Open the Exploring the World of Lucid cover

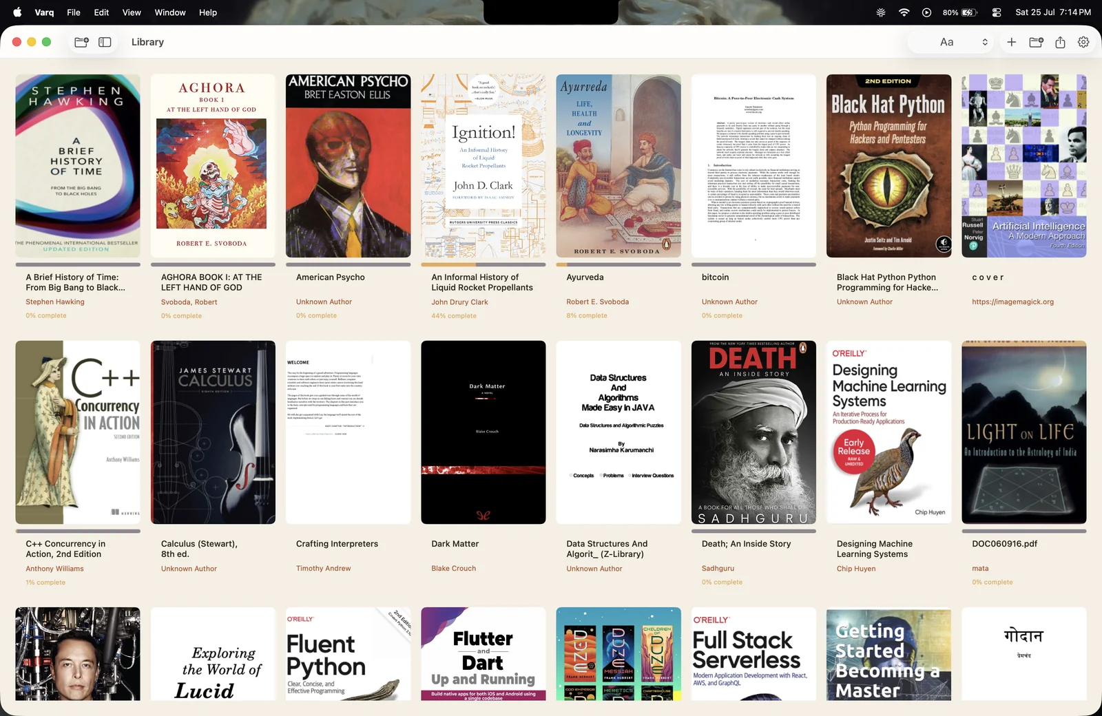click(213, 654)
